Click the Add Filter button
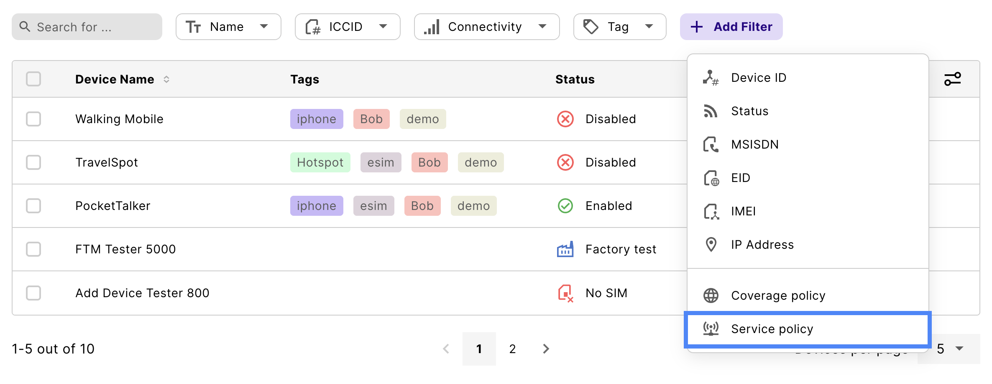 [x=731, y=27]
